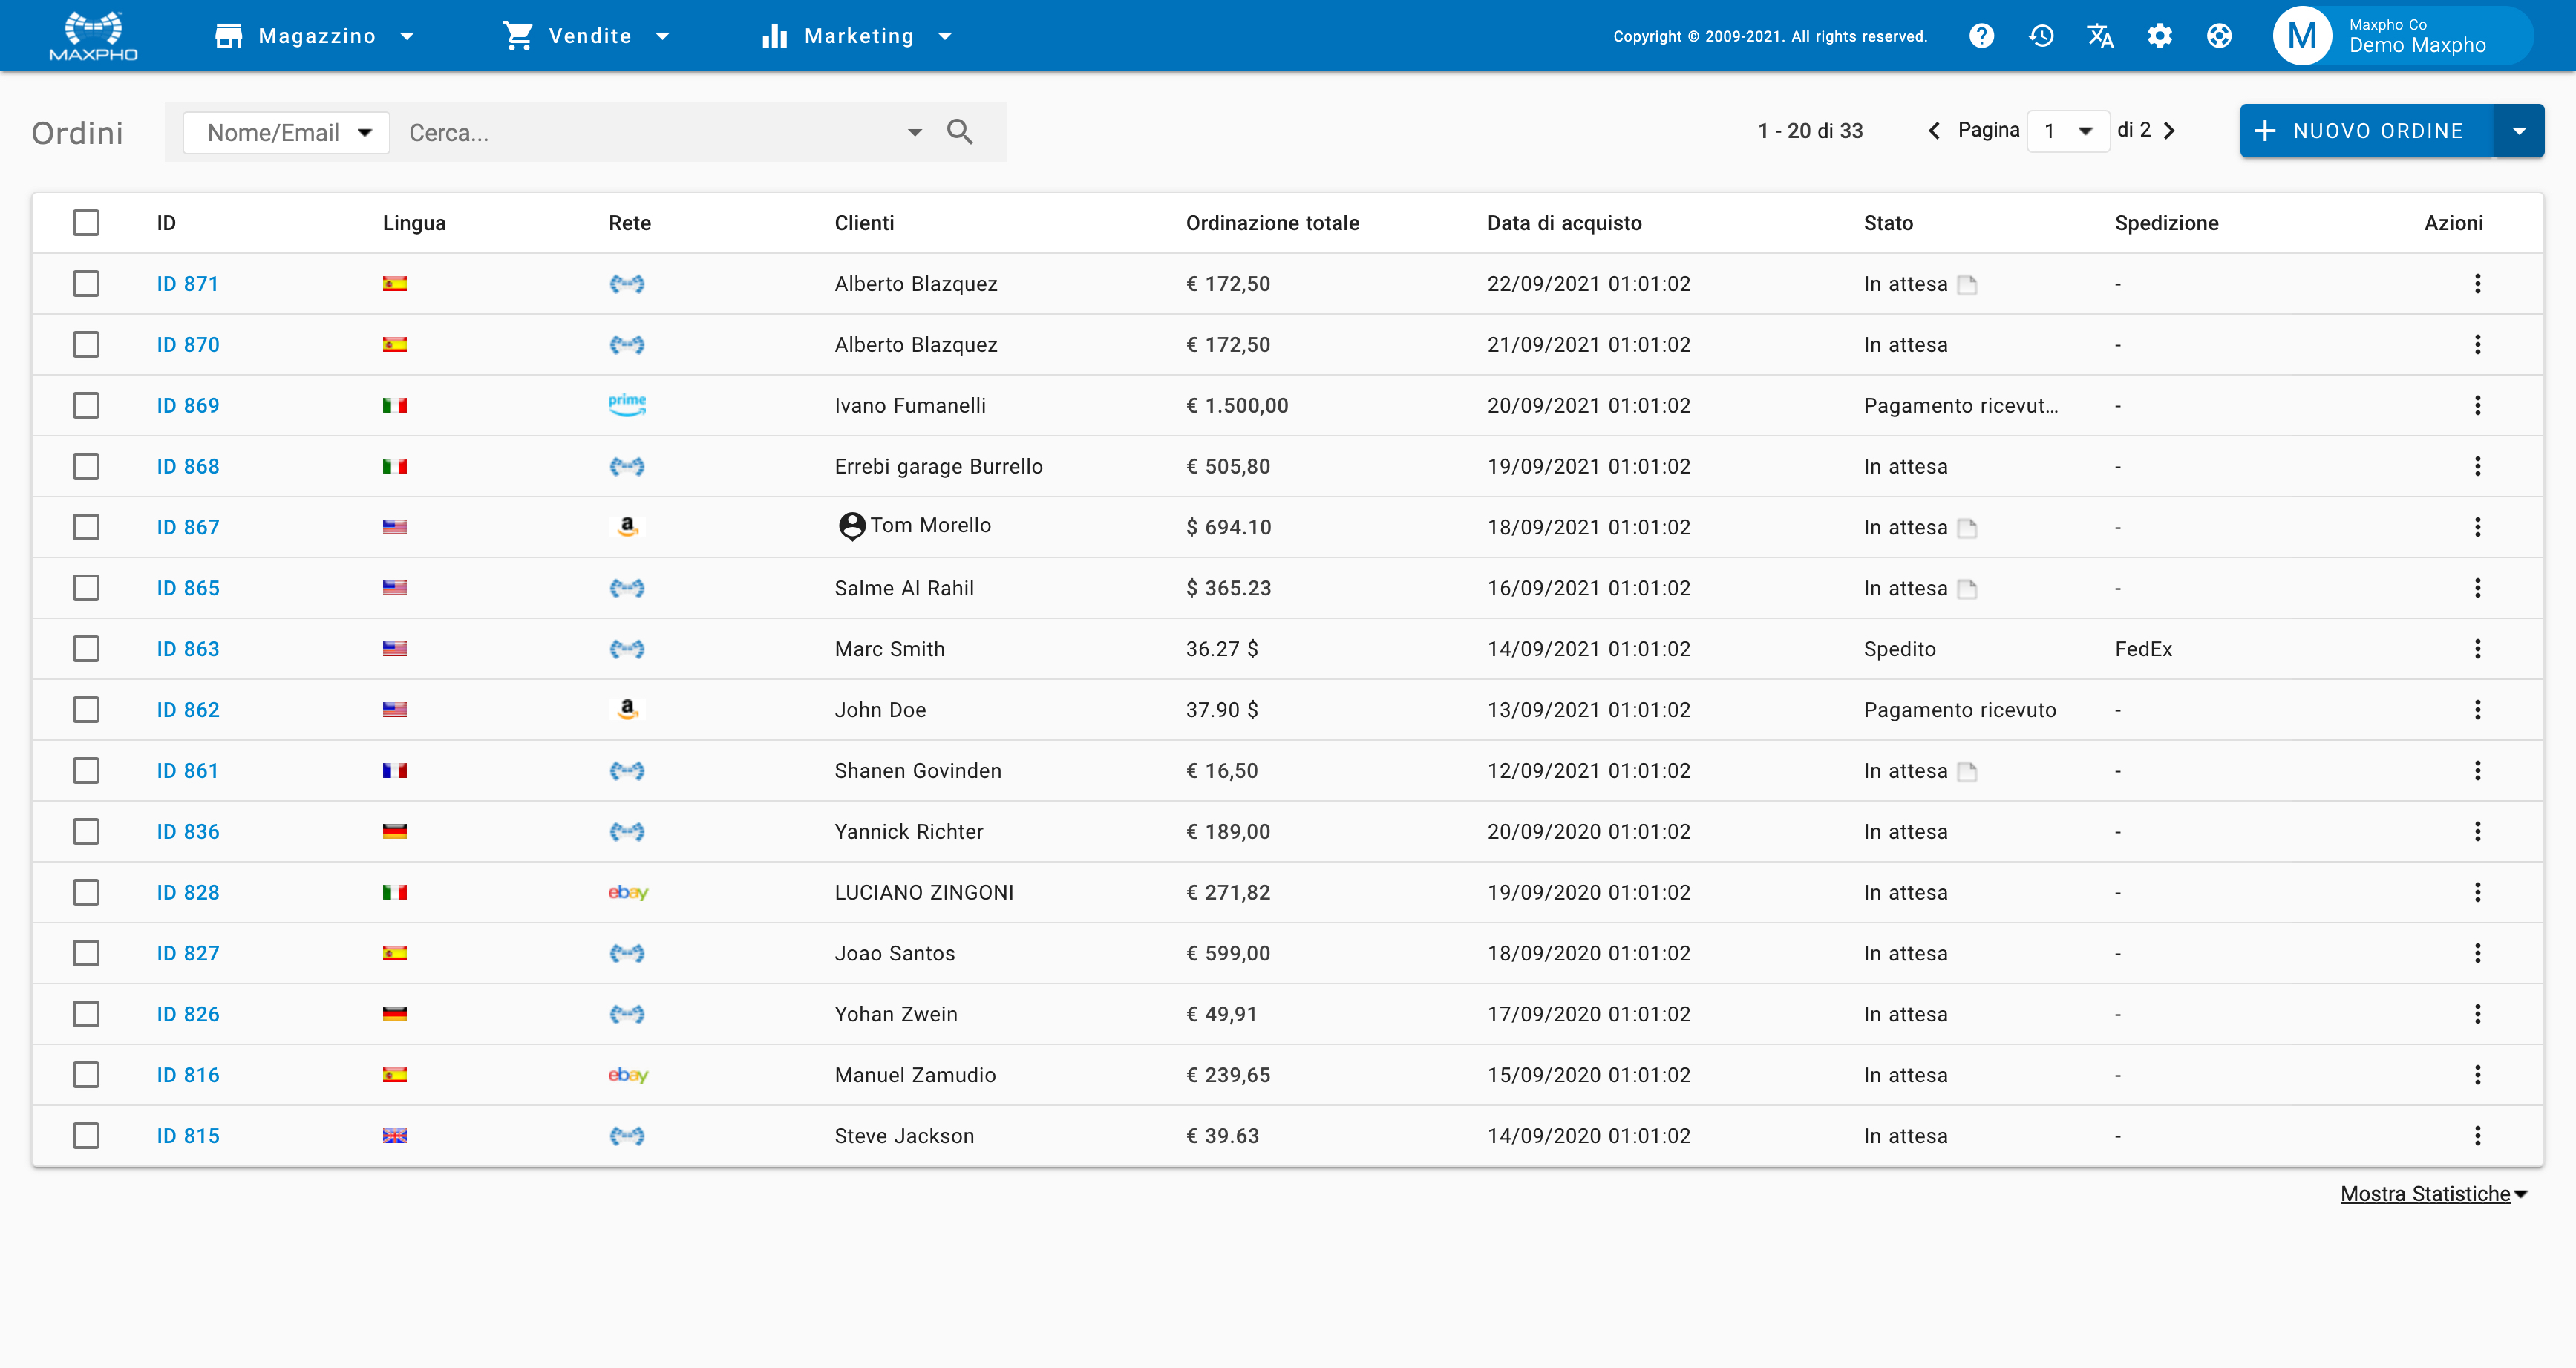Select the checkbox for order ID 862
Image resolution: width=2576 pixels, height=1368 pixels.
click(x=86, y=709)
